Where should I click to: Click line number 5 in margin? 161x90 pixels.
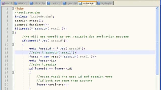click(x=7, y=24)
